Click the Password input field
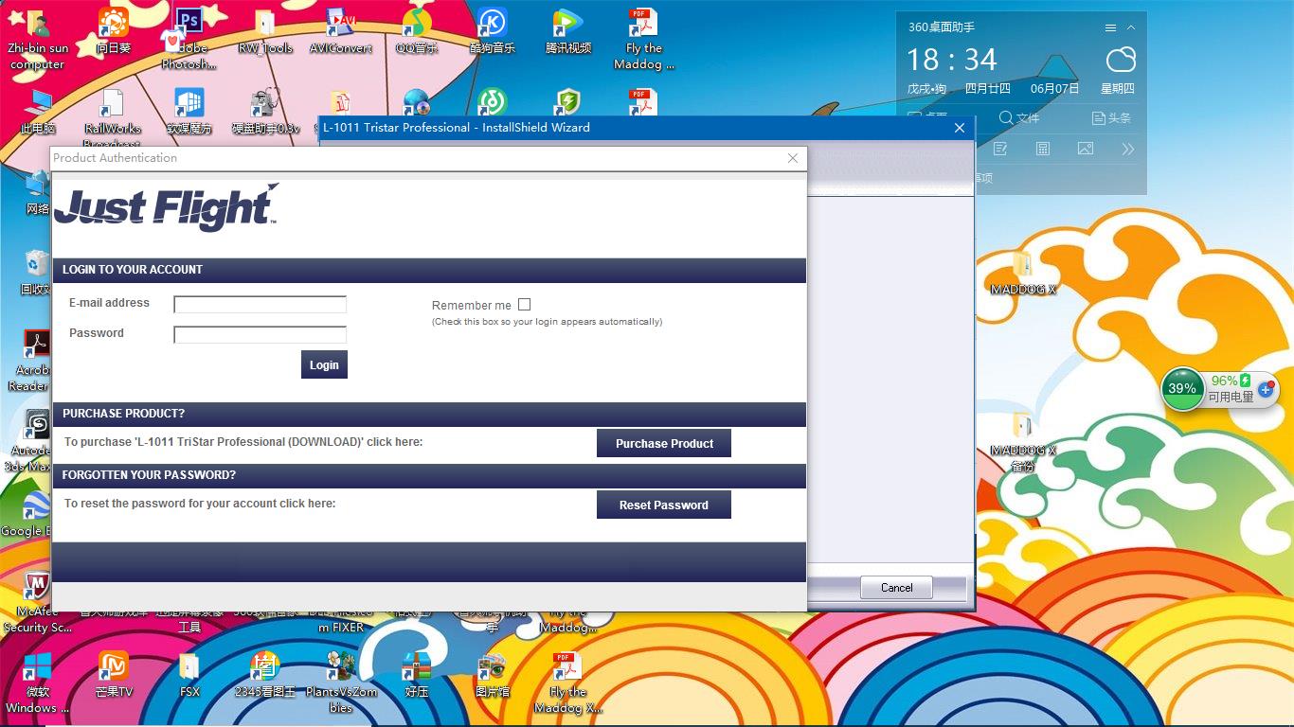Image resolution: width=1294 pixels, height=727 pixels. 261,334
